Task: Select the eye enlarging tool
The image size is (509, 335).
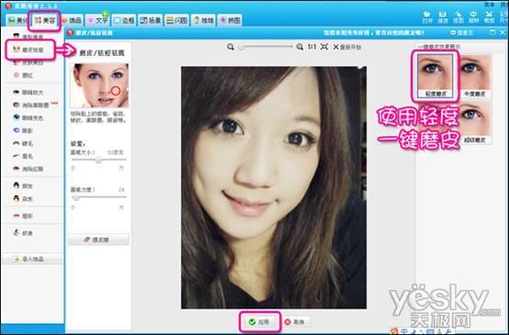Action: (28, 93)
